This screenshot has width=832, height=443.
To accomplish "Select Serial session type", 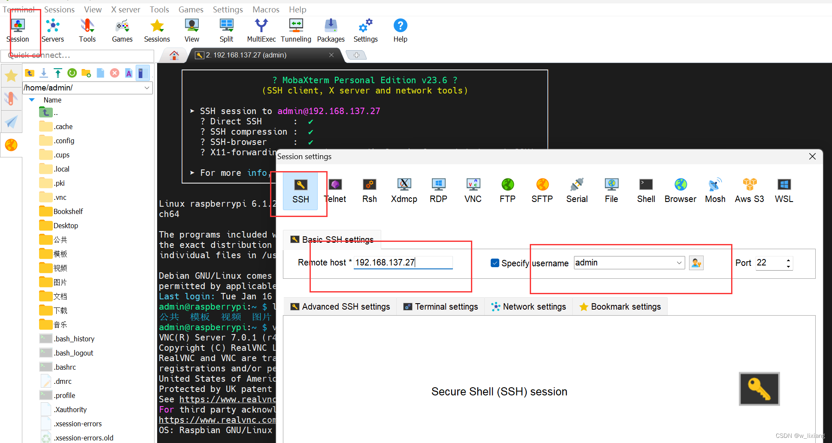I will (577, 191).
